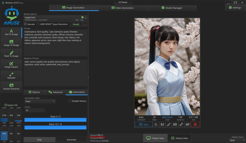
Task: Open the Output Zoom Both dropdown
Action: (x=237, y=140)
